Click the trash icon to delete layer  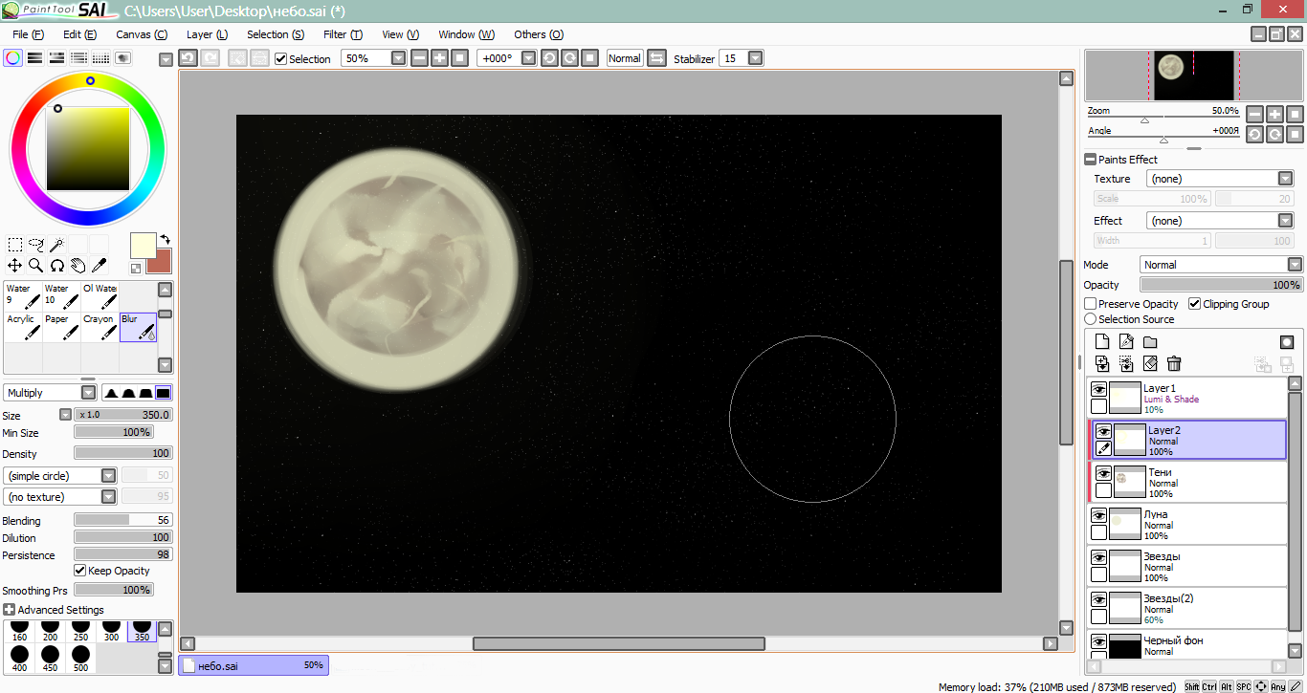click(1174, 363)
